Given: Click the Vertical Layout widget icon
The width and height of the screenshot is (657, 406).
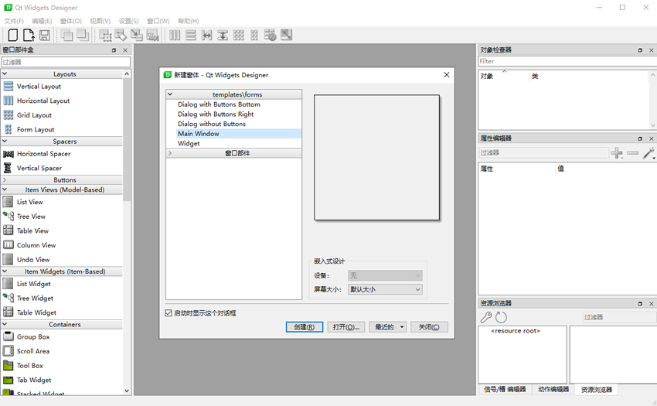Looking at the screenshot, I should pos(9,87).
